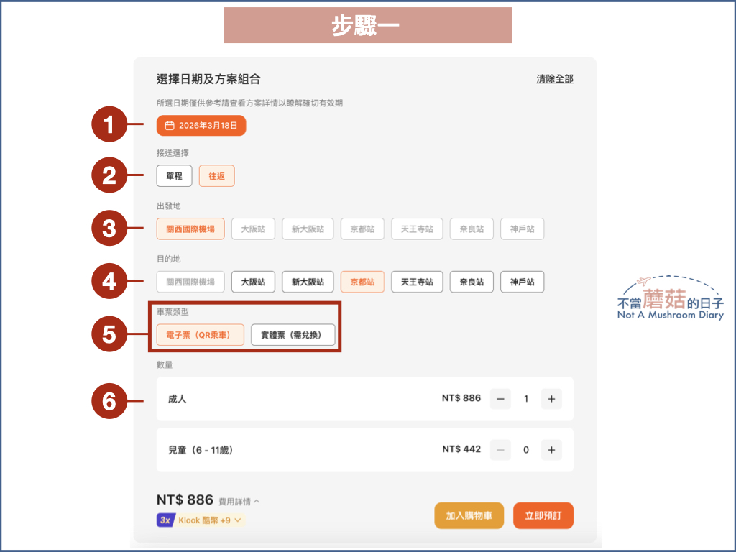Choose 電子票（QR乘車）ticket type
This screenshot has height=552, width=736.
pos(200,334)
